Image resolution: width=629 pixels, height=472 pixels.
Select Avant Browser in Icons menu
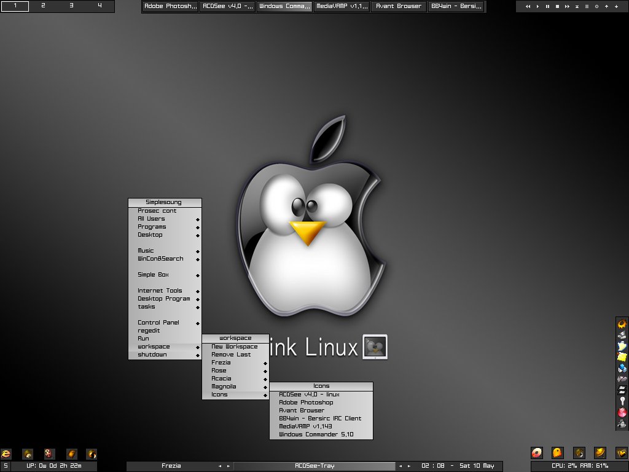(x=321, y=411)
